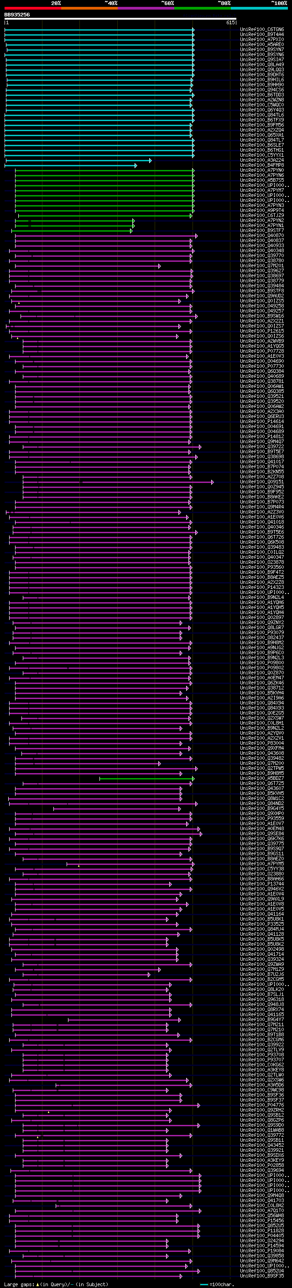Click UniRef100_B2KN55 entry
The image size is (292, 1288).
click(x=262, y=472)
